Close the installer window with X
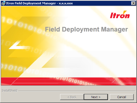Image resolution: width=137 pixels, height=103 pixels. click(x=133, y=3)
